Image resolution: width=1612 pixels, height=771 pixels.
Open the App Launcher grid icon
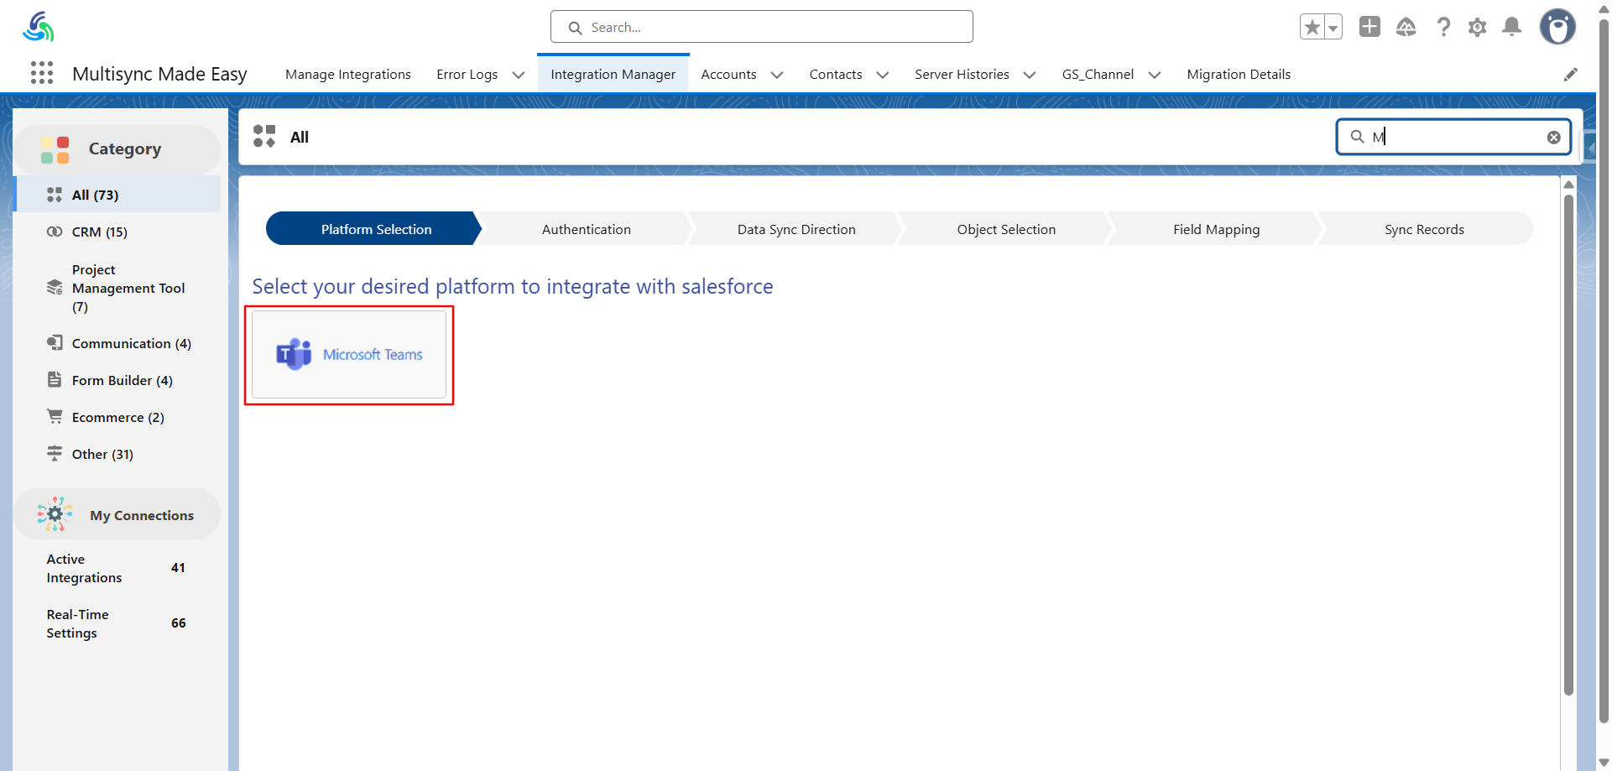pyautogui.click(x=42, y=73)
